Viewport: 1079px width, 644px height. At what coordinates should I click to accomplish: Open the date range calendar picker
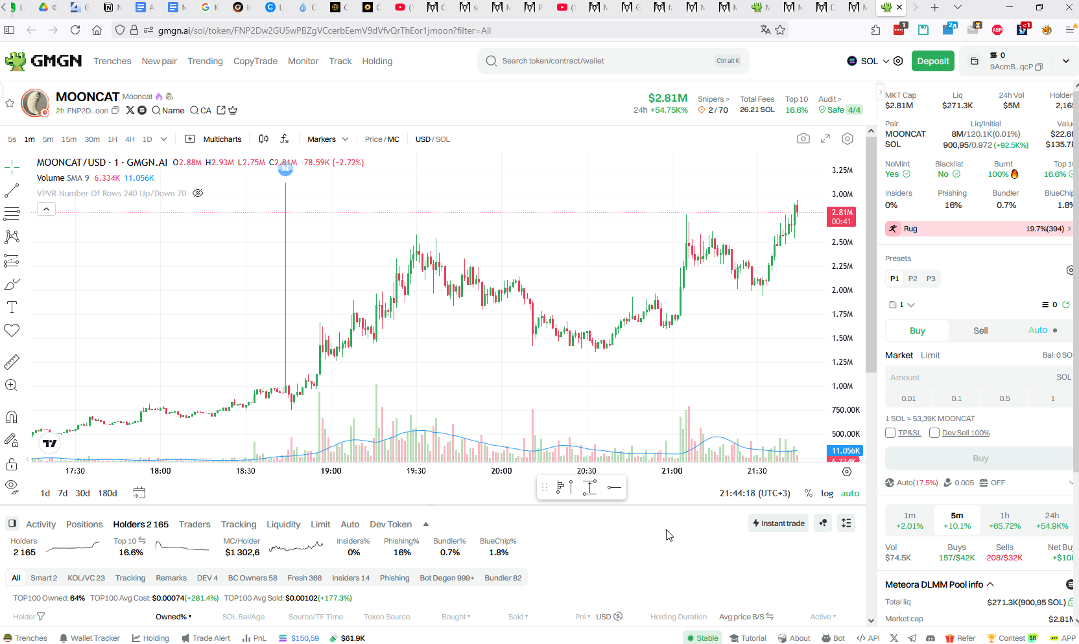(x=139, y=492)
